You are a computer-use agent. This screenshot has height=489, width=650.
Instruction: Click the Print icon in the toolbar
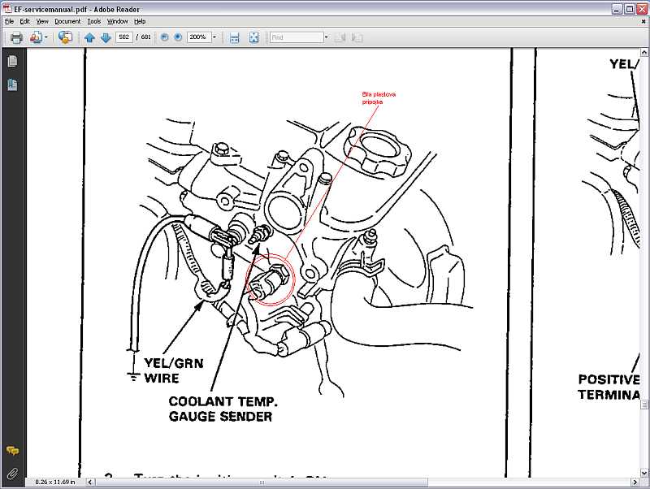point(15,37)
